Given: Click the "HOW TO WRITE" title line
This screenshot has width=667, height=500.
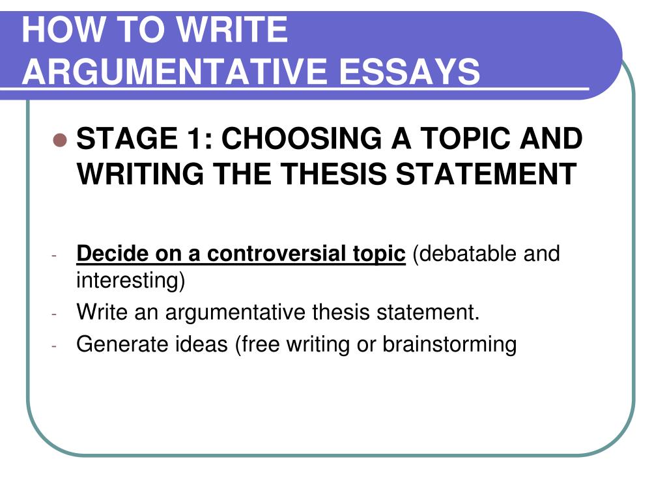Looking at the screenshot, I should [155, 29].
